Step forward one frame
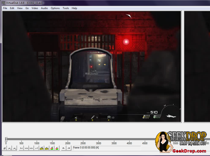This screenshot has width=210, height=156. click(32, 148)
